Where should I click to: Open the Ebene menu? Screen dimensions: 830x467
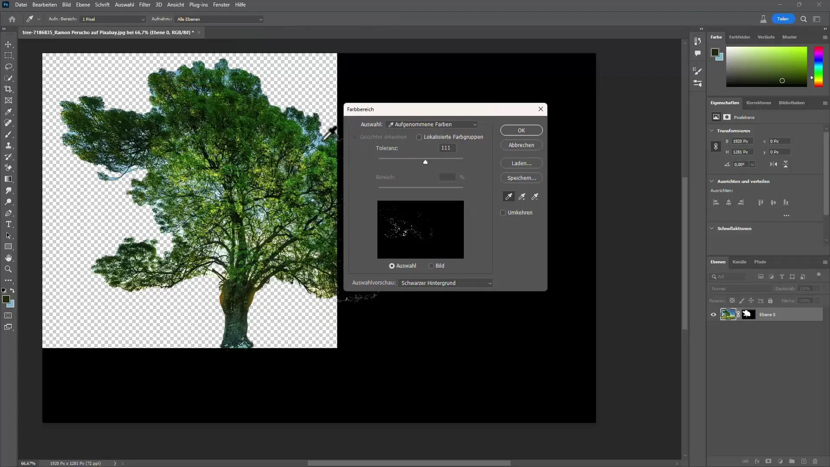(83, 5)
